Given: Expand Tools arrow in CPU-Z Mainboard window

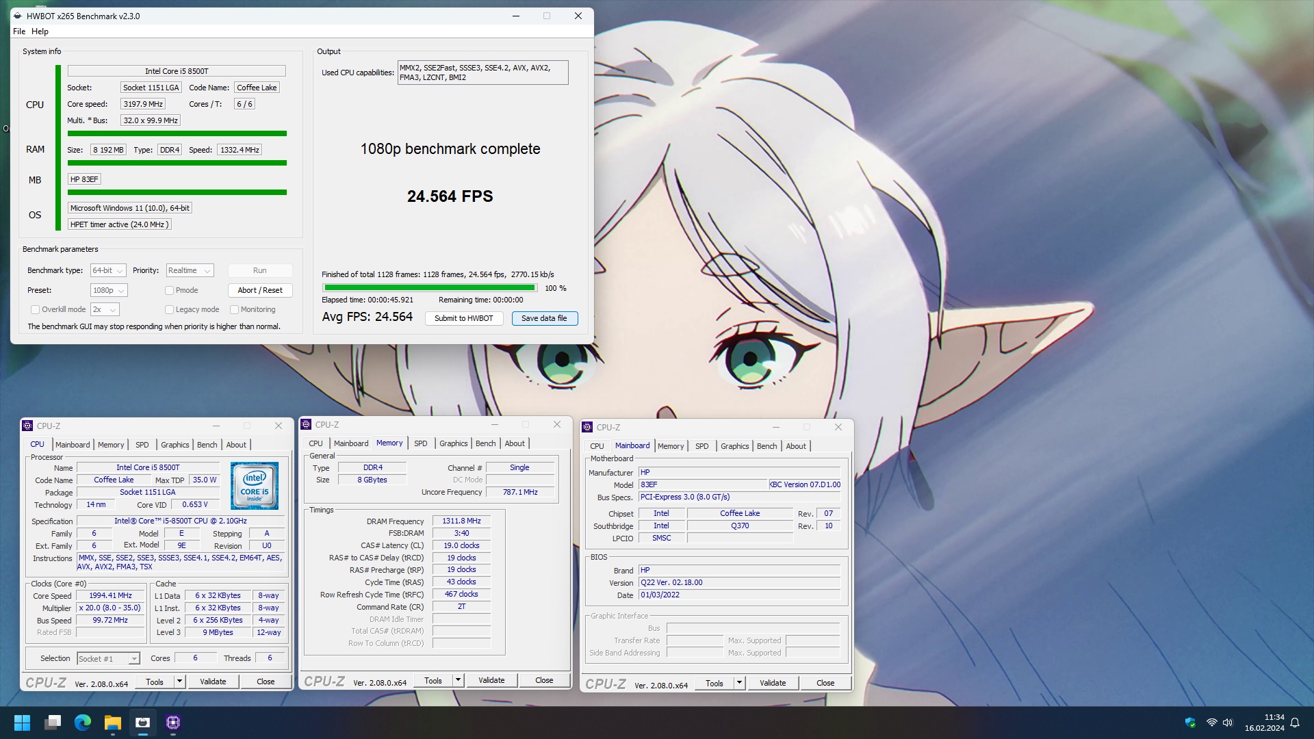Looking at the screenshot, I should (739, 683).
